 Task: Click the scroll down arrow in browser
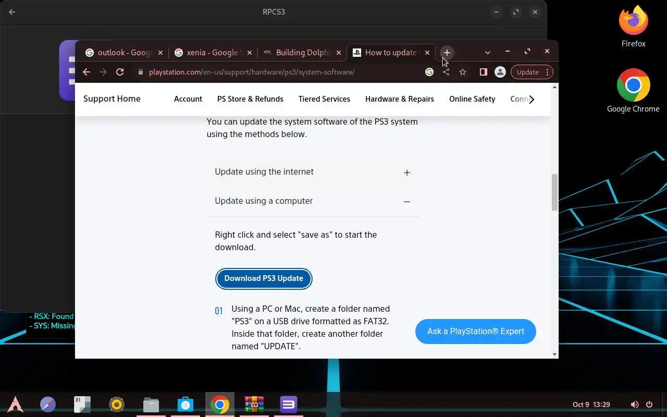click(x=555, y=354)
